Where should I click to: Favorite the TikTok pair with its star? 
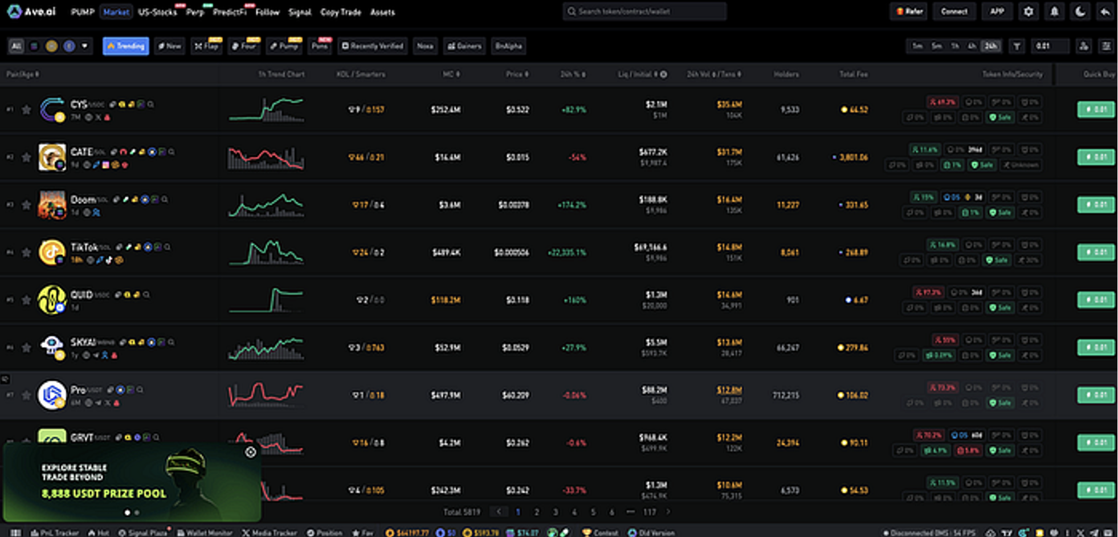click(26, 252)
